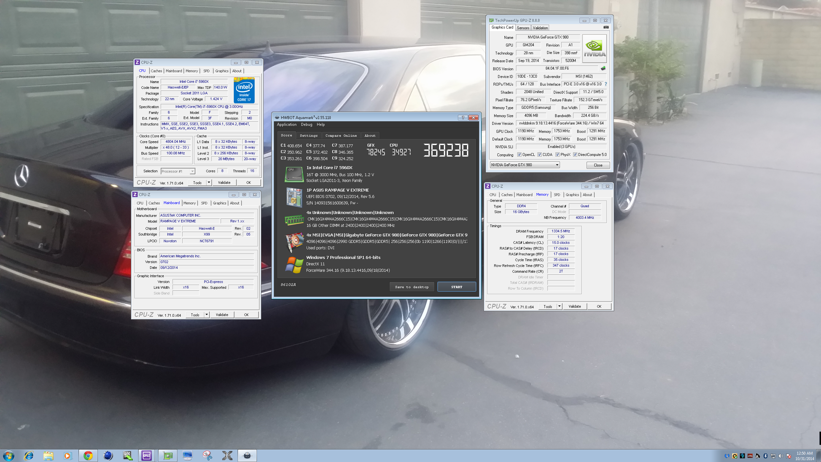
Task: Open the Debug menu in Aquamark
Action: coord(307,124)
